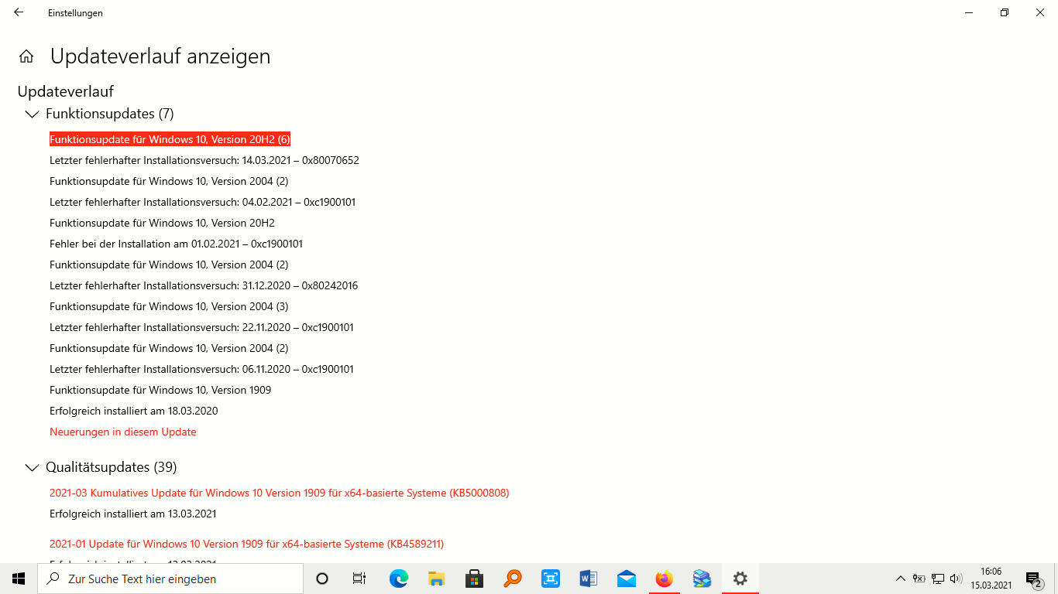The height and width of the screenshot is (594, 1058).
Task: Open the clock showing 16:06 15.03.2021
Action: click(991, 579)
